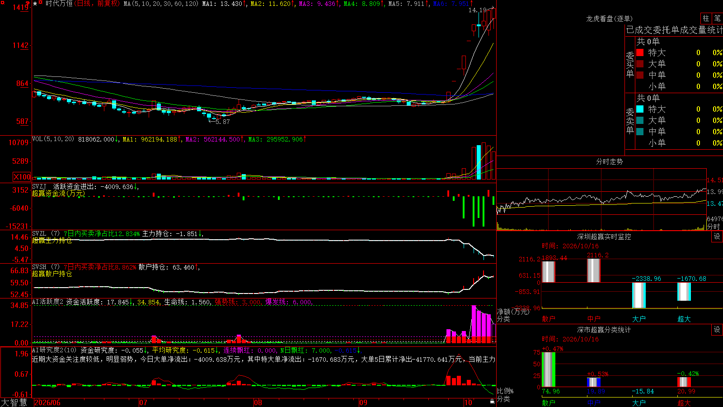Click the 14.19 high price label on the chart

477,10
